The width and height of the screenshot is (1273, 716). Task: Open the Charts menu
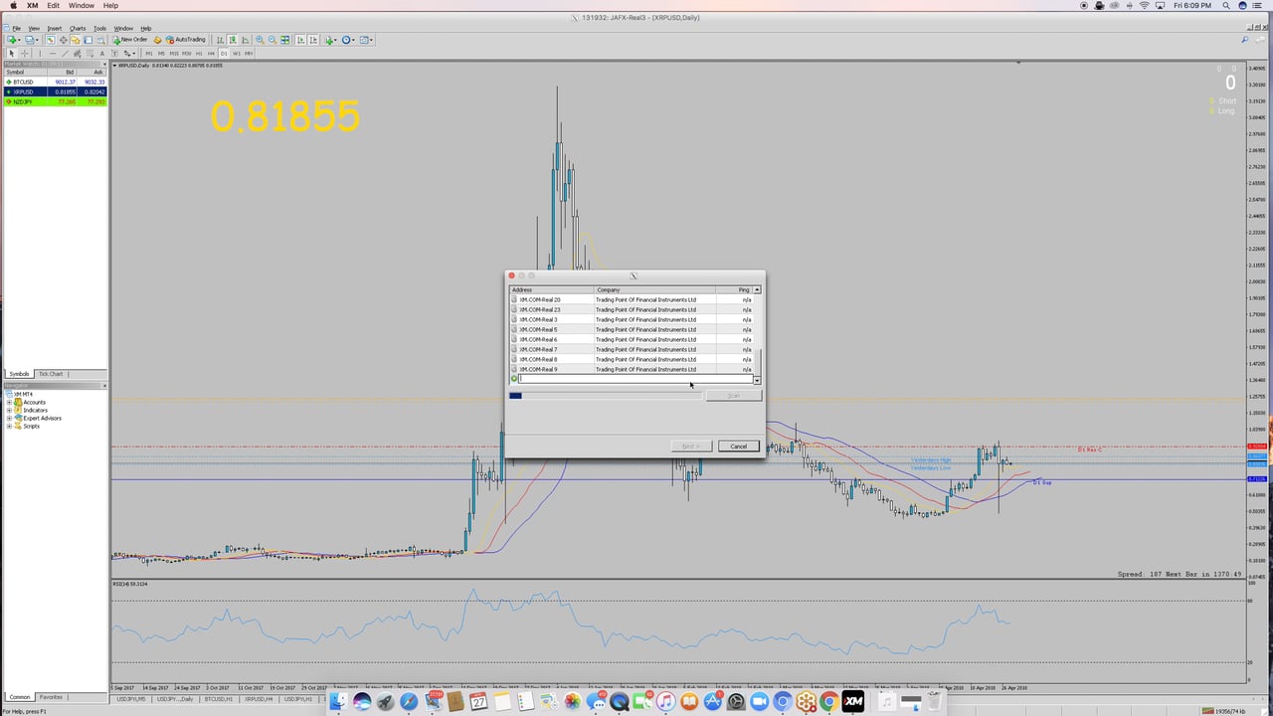[78, 28]
